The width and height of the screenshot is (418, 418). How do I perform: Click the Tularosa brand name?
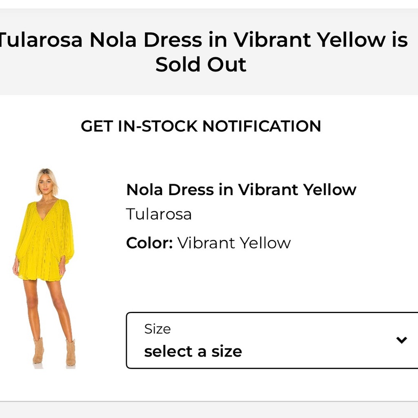pos(159,214)
